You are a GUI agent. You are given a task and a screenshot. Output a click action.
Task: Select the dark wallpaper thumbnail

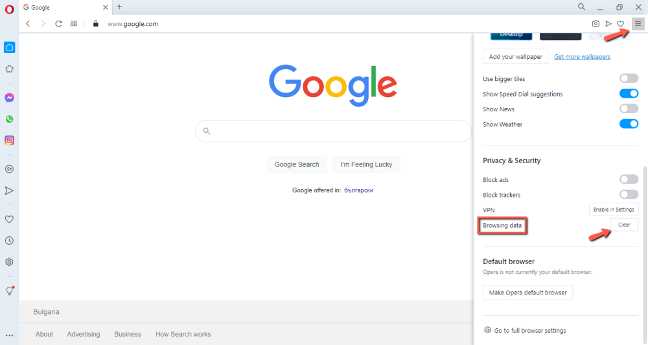561,36
